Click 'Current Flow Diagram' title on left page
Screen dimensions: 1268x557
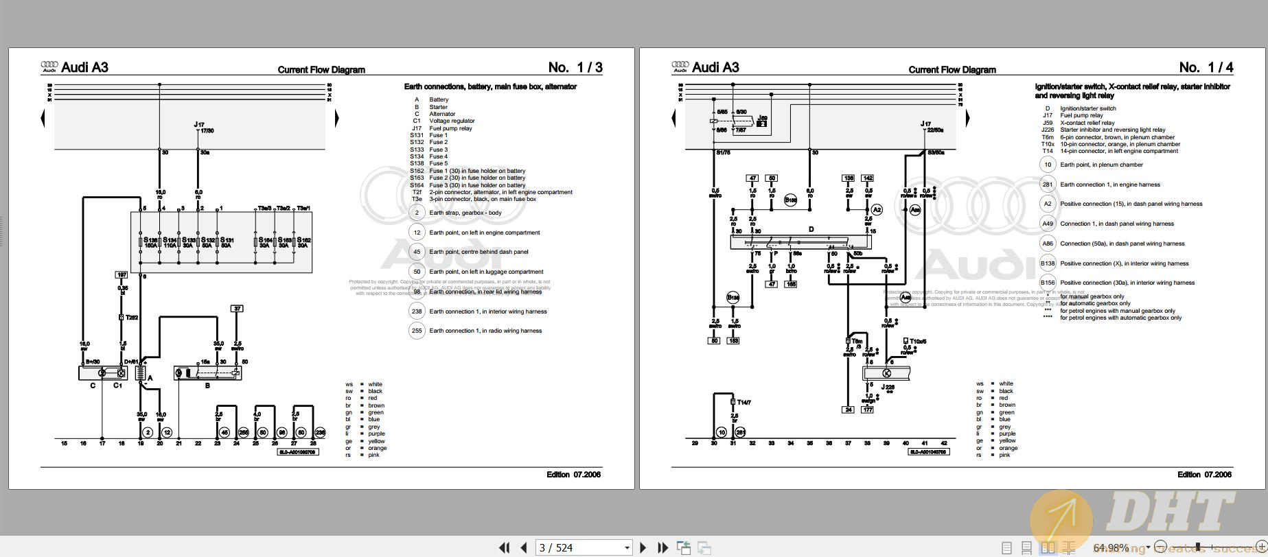[x=321, y=70]
